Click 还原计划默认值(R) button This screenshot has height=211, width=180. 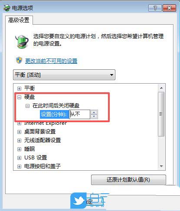128,180
